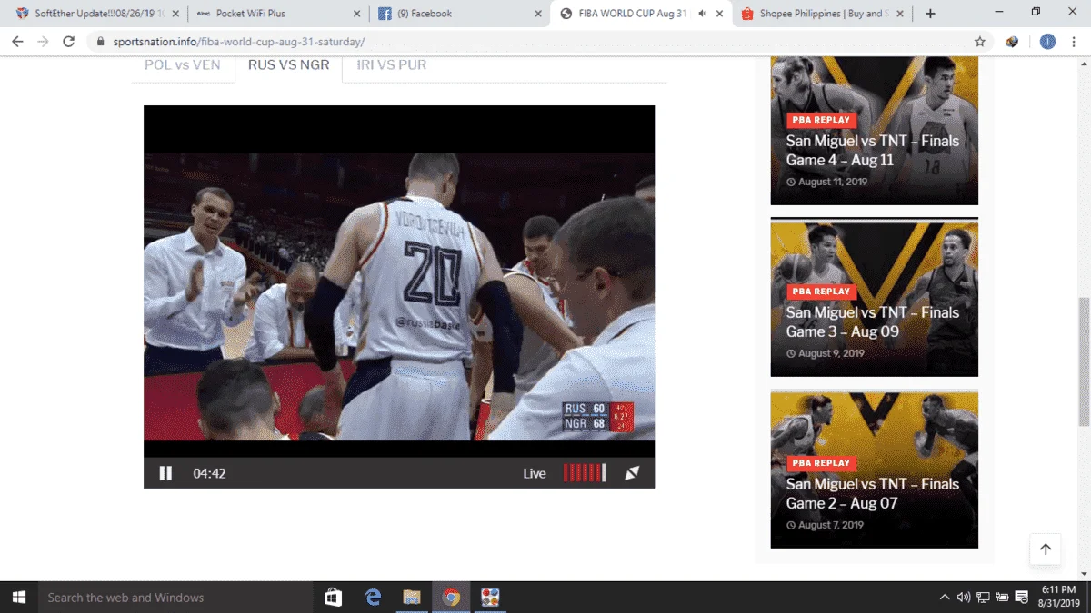Select the RUS VS NGR tab
Image resolution: width=1091 pixels, height=613 pixels.
pos(288,65)
